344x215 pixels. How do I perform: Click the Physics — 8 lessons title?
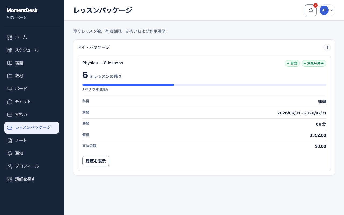click(103, 63)
